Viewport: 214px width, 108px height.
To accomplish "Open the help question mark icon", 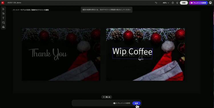I will 173,3.
